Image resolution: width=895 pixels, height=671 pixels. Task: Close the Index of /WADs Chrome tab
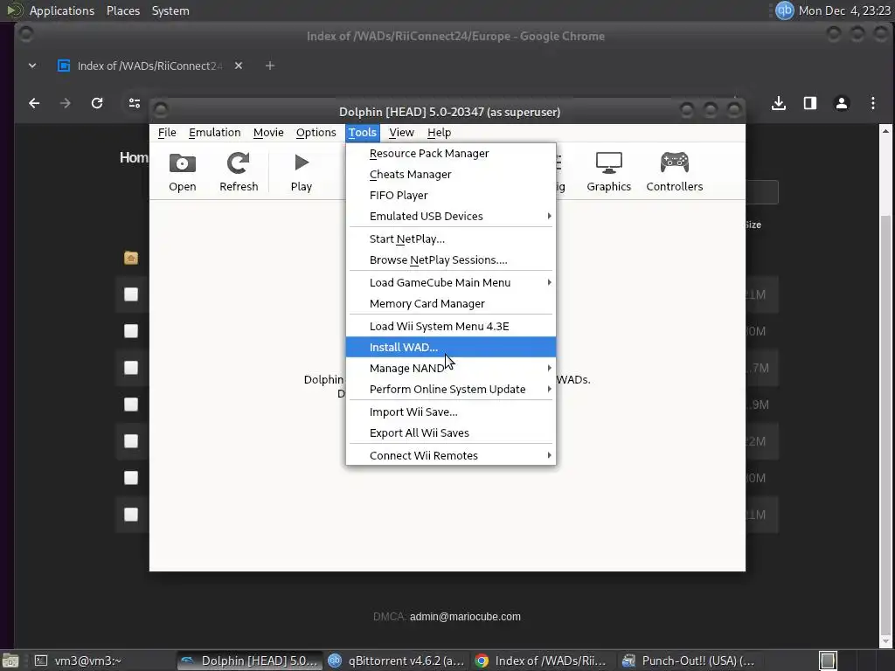[x=239, y=66]
